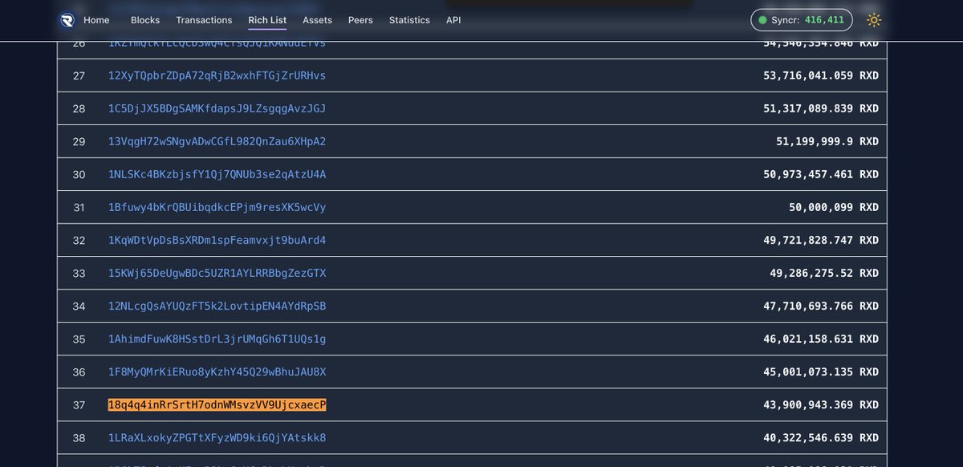This screenshot has height=467, width=963.
Task: Open address 1C5DjJX5BDgSAMKfdapsJ9LZsgqgAvzJGJ
Action: tap(217, 108)
